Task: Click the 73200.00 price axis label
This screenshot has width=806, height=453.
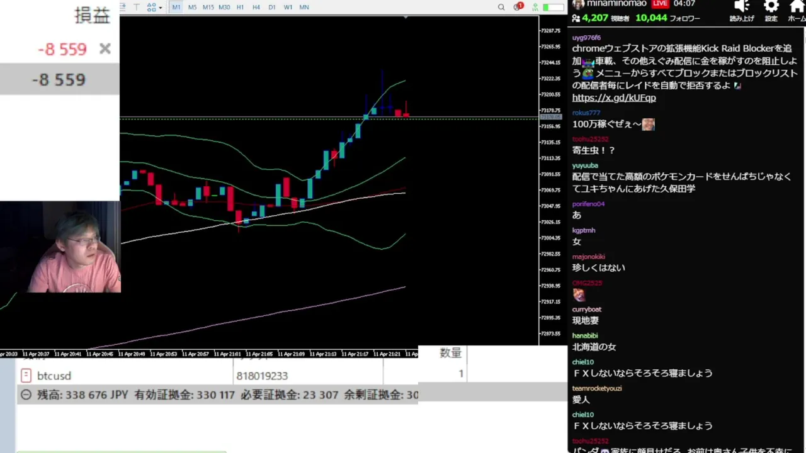Action: (x=550, y=94)
